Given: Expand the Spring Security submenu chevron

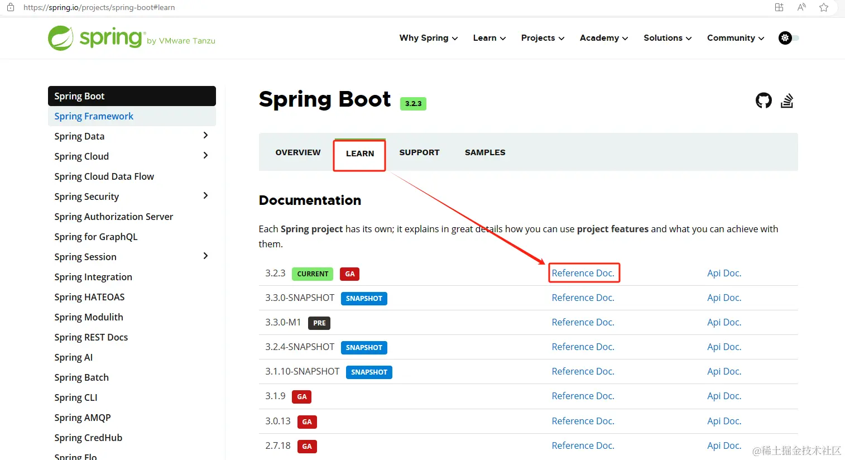Looking at the screenshot, I should [205, 196].
